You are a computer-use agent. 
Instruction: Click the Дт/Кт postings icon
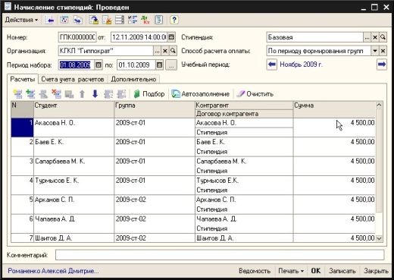[145, 20]
